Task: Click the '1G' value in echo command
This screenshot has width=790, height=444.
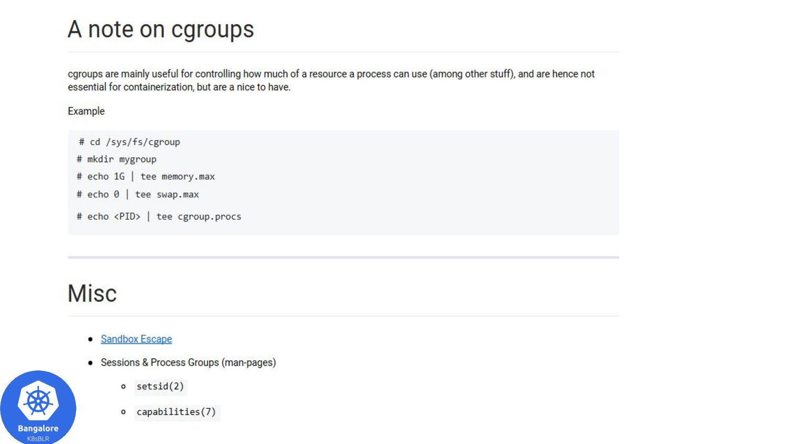Action: pos(120,177)
